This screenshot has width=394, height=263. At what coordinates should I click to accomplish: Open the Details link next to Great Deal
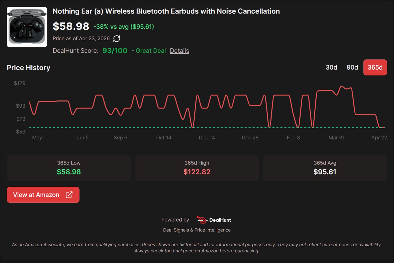point(179,51)
